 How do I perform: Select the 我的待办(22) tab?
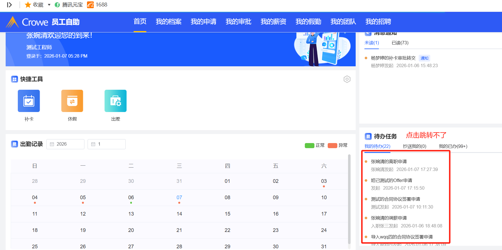coord(377,146)
